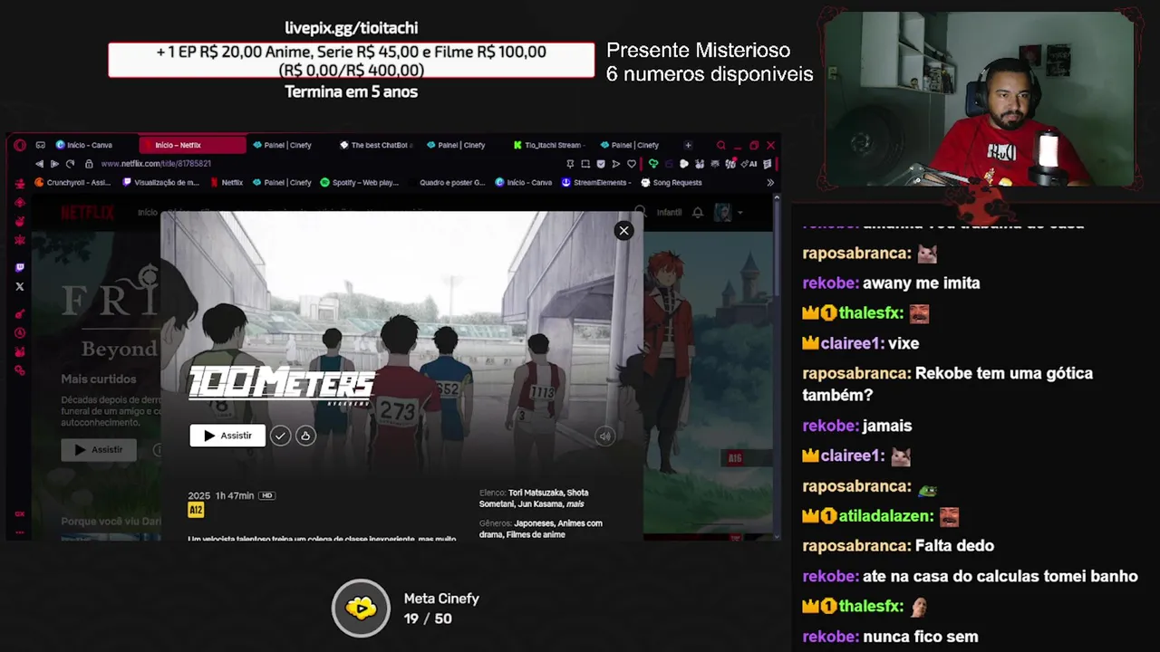Image resolution: width=1160 pixels, height=652 pixels.
Task: Open the Opera GX main menu logo
Action: point(20,145)
